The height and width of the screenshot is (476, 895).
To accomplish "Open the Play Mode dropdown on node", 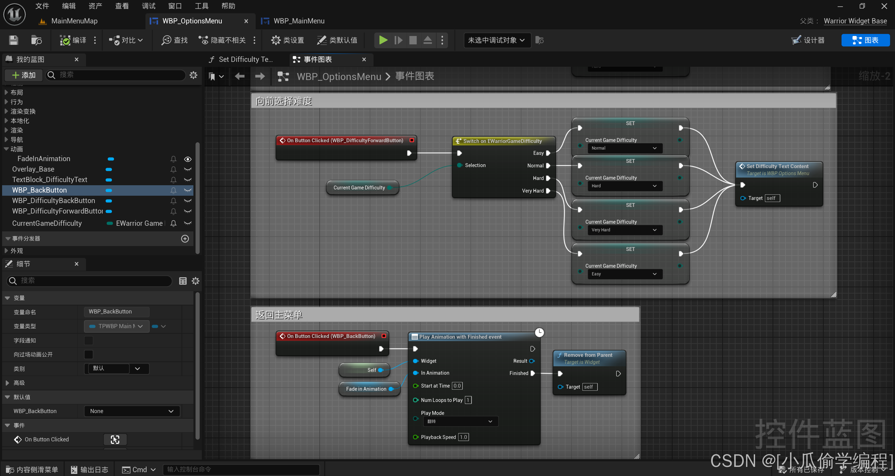I will pos(460,421).
